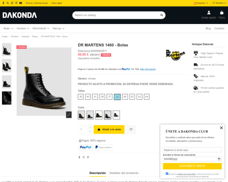Click the Añadir a la cesta button

[x=109, y=129]
